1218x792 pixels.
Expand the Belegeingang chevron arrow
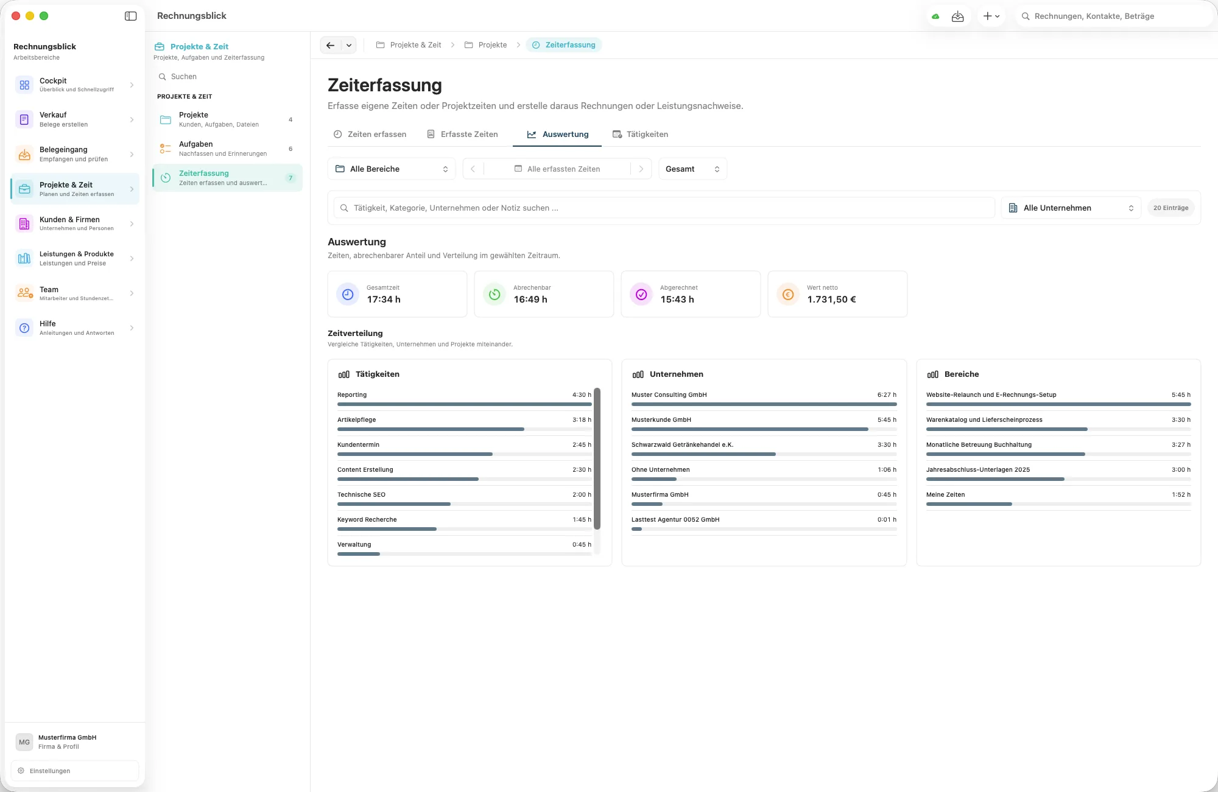132,155
